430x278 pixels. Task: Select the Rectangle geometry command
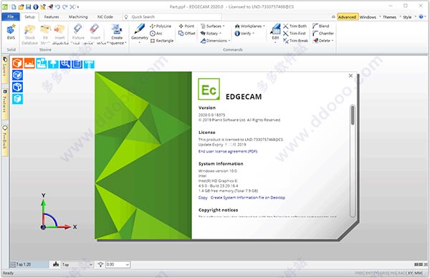coord(162,41)
